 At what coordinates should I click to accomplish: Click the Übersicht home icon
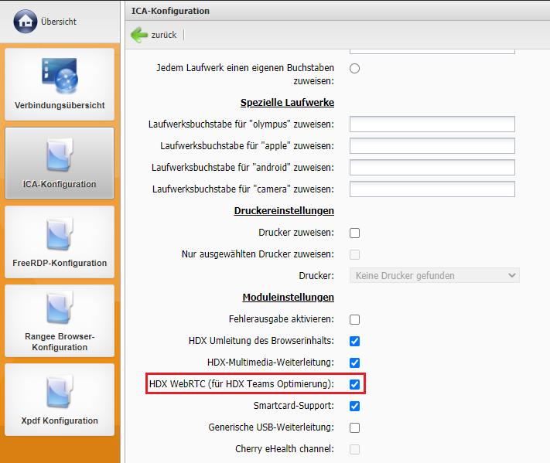tap(26, 21)
